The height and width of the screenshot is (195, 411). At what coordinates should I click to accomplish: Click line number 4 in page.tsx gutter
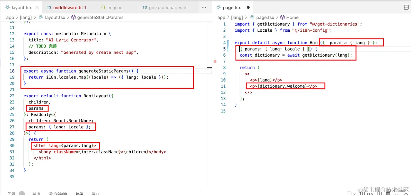[x=224, y=43]
